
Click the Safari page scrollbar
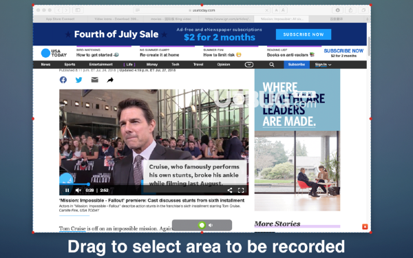click(x=369, y=46)
